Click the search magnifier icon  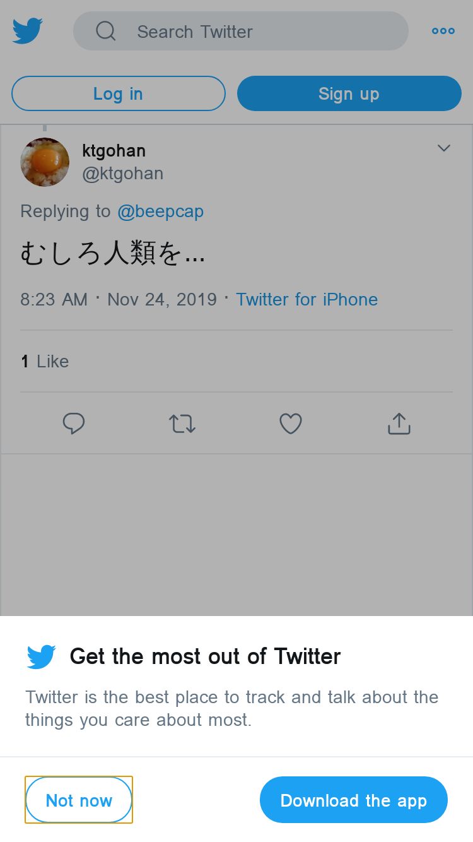pyautogui.click(x=106, y=31)
